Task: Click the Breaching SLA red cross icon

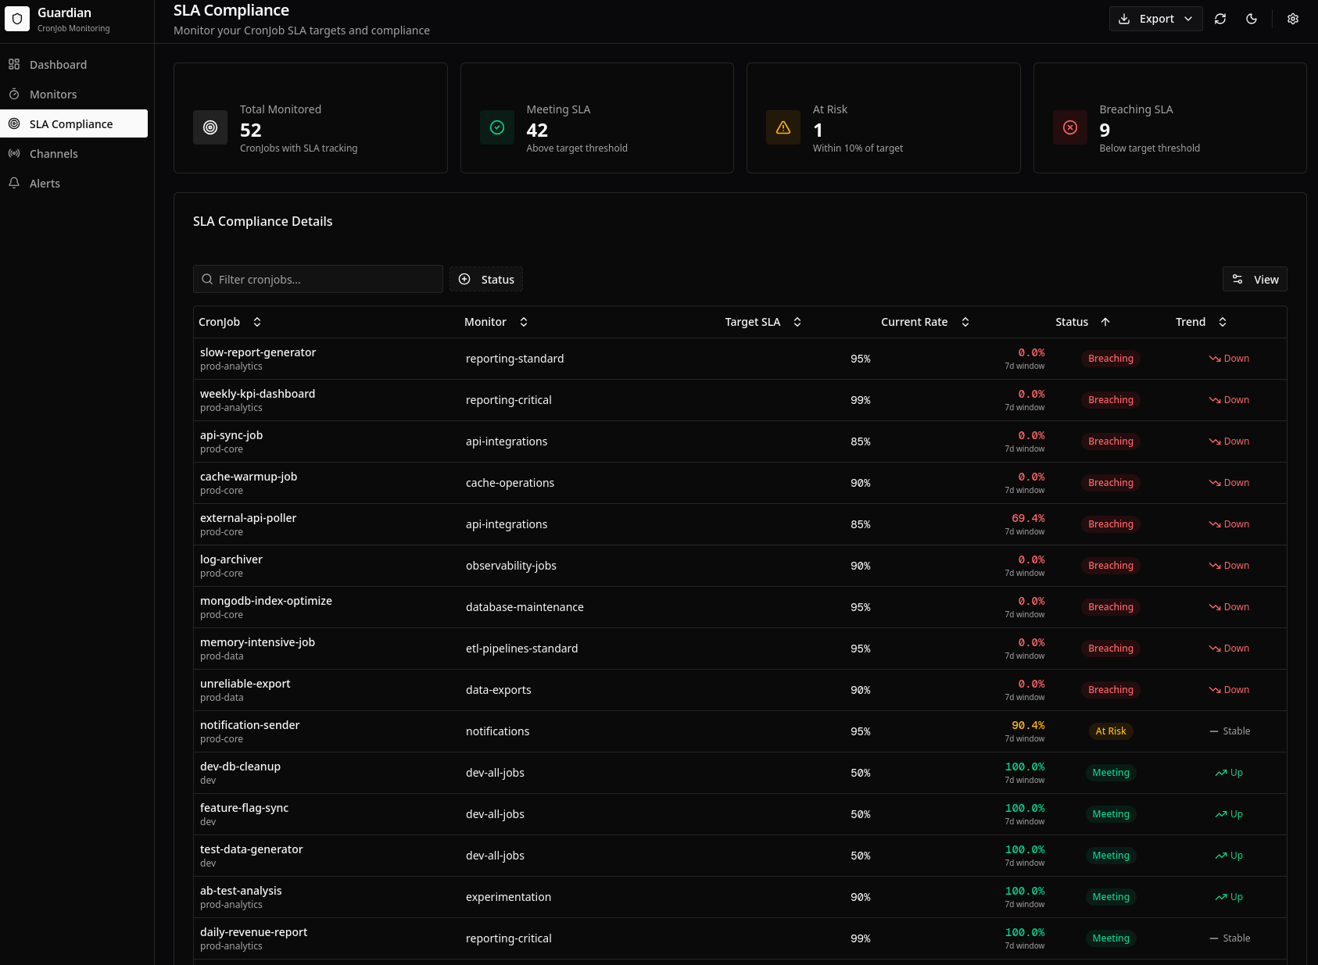Action: 1069,127
